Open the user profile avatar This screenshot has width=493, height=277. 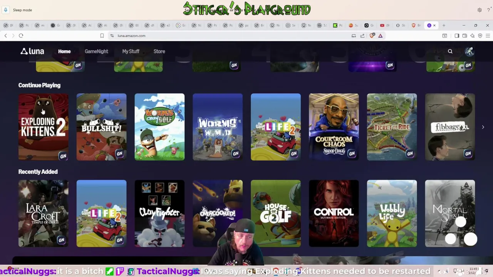click(x=469, y=51)
